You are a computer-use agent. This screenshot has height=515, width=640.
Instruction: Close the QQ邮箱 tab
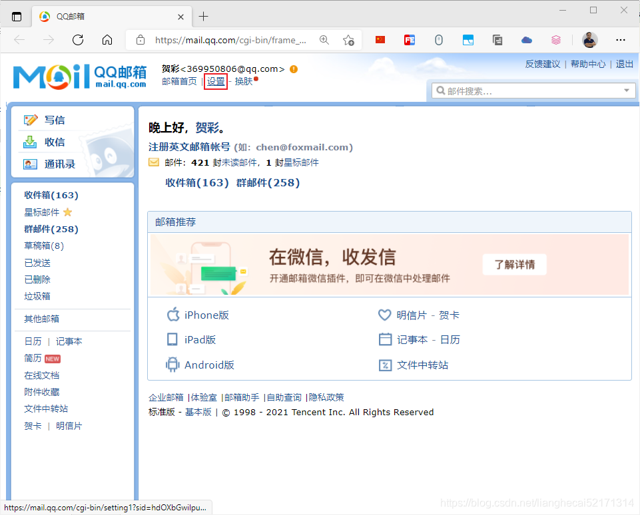181,17
